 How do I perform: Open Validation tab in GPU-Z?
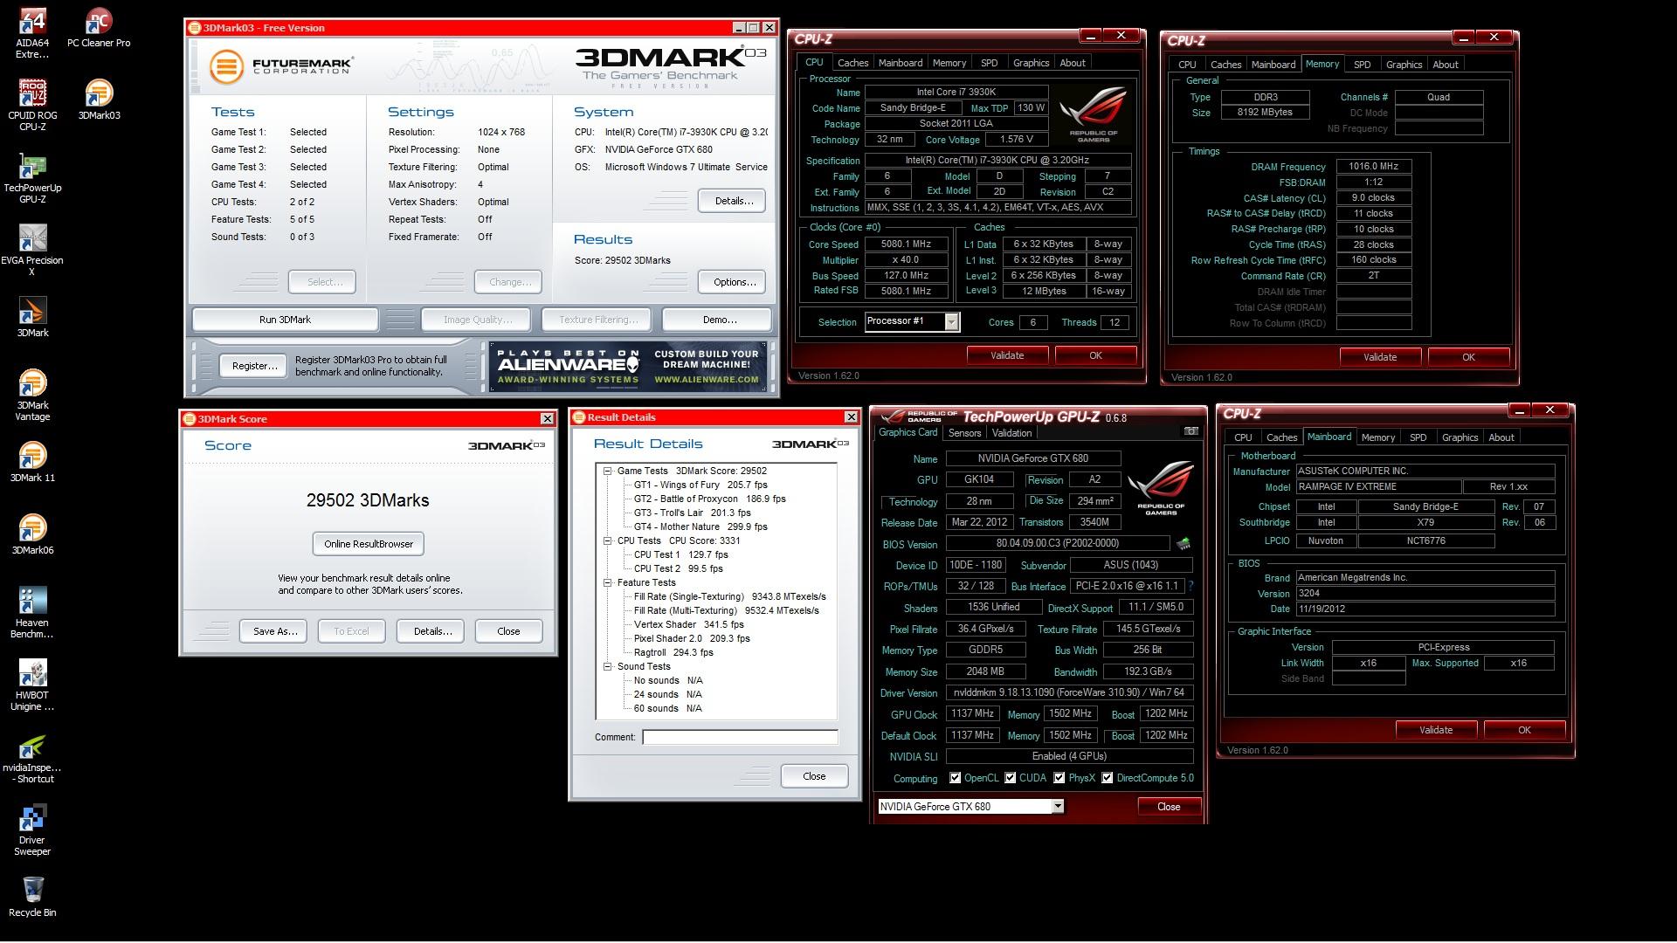[x=1011, y=433]
